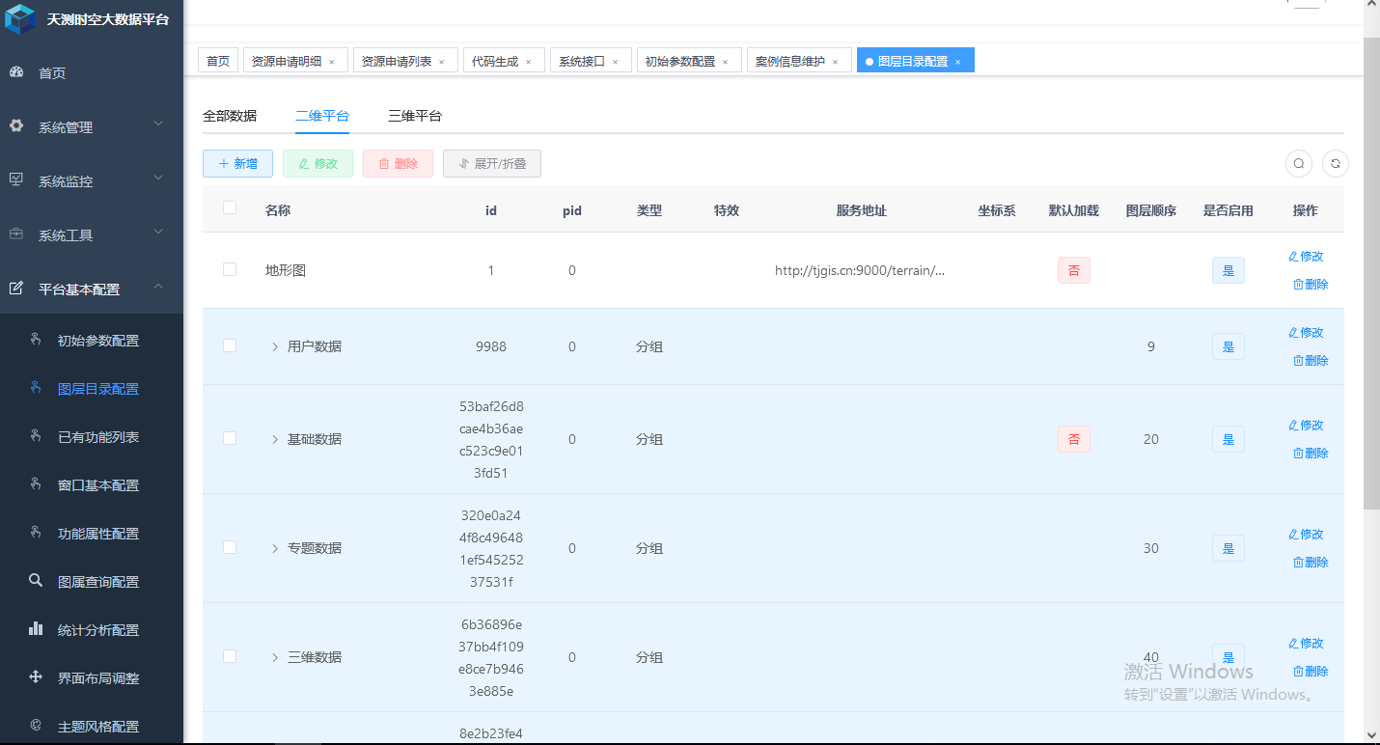Click the home dashboard icon in sidebar
This screenshot has width=1380, height=745.
point(16,72)
